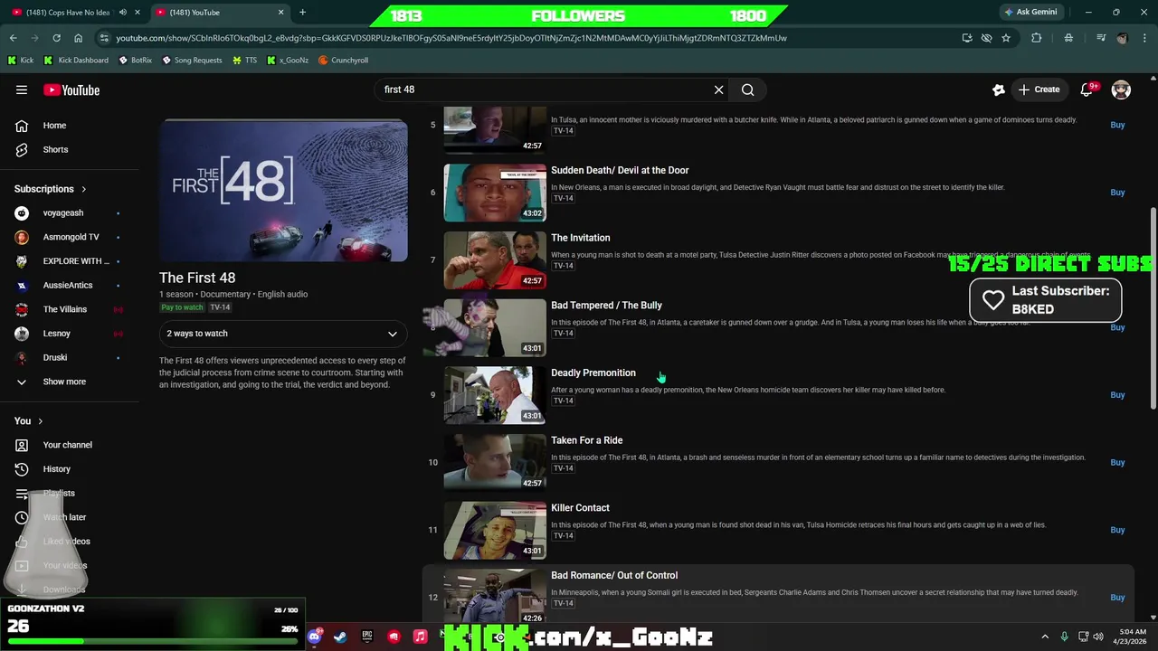Open Your channel in the sidebar
This screenshot has height=651, width=1158.
(x=69, y=445)
